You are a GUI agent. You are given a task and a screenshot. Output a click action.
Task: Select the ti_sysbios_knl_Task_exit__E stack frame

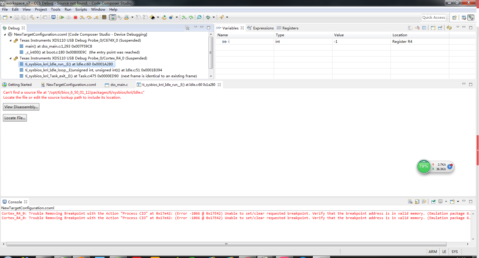pyautogui.click(x=108, y=76)
